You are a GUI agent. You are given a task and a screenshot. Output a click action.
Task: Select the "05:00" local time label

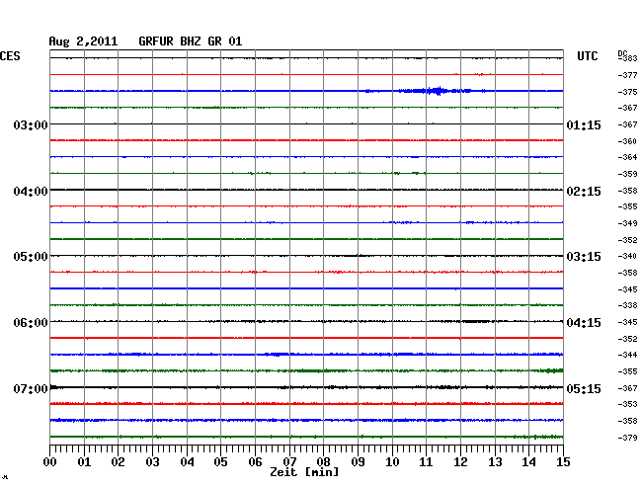click(31, 257)
